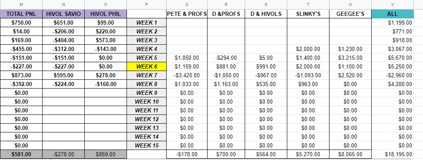Click the -$278.00 HIVOL SAVIO total cell

[x=63, y=154]
